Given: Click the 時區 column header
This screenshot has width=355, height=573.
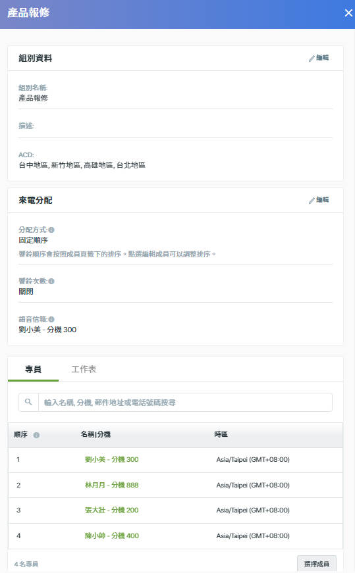Looking at the screenshot, I should tap(221, 434).
